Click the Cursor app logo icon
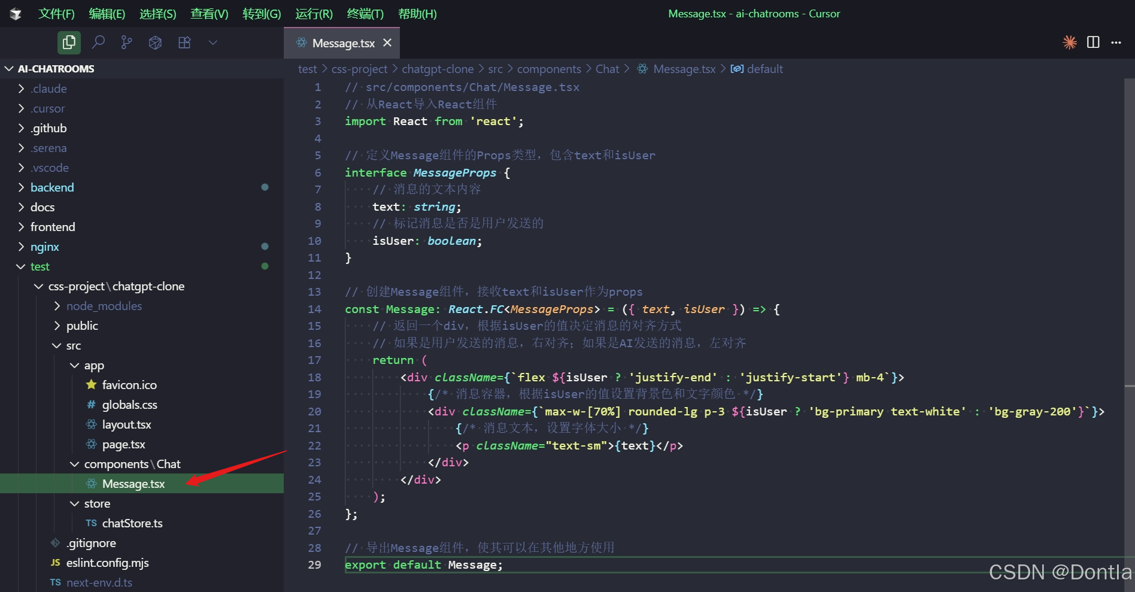The width and height of the screenshot is (1135, 592). click(16, 14)
